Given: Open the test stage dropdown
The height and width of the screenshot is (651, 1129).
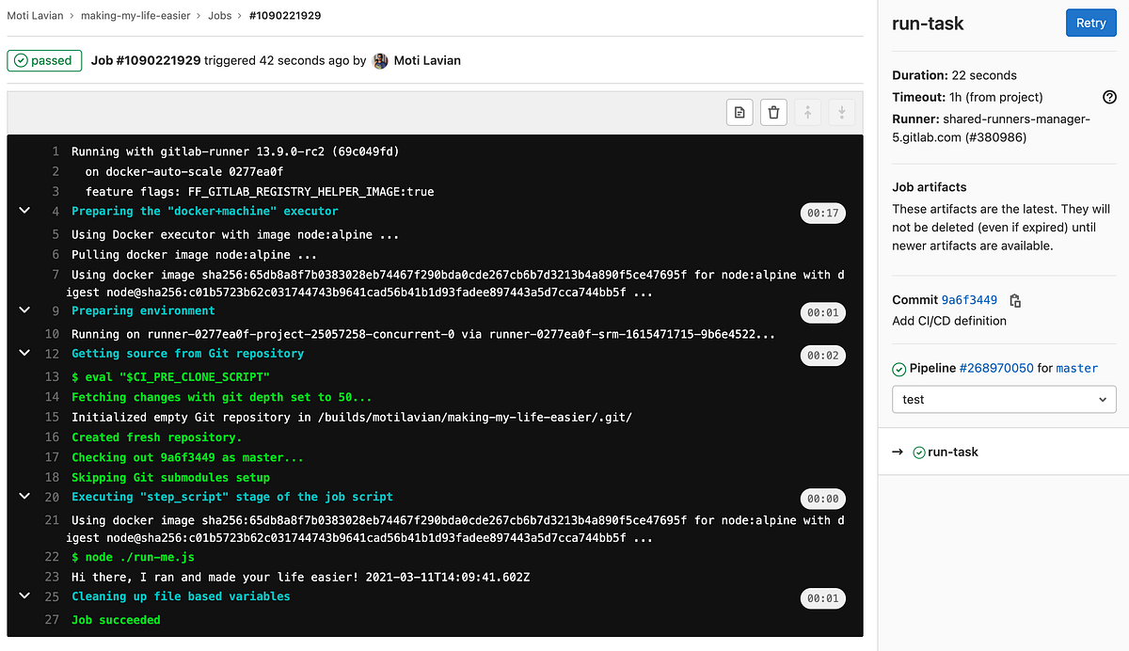Looking at the screenshot, I should point(1003,399).
